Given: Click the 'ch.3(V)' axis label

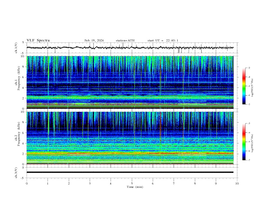Looking at the screenshot, I should click(x=16, y=173).
